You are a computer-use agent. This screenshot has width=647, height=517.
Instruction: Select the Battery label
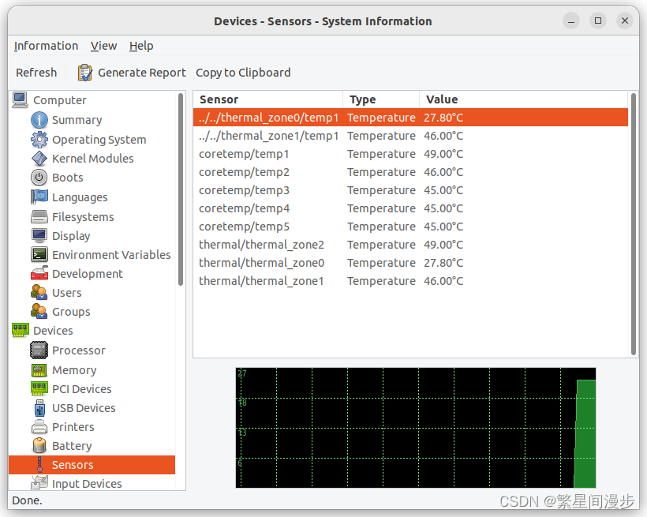click(72, 446)
